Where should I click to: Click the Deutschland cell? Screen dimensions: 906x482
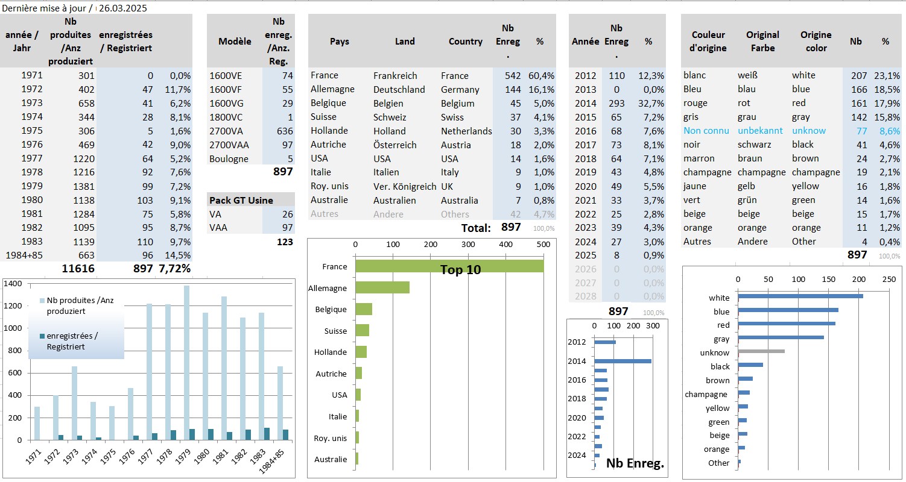tap(399, 89)
